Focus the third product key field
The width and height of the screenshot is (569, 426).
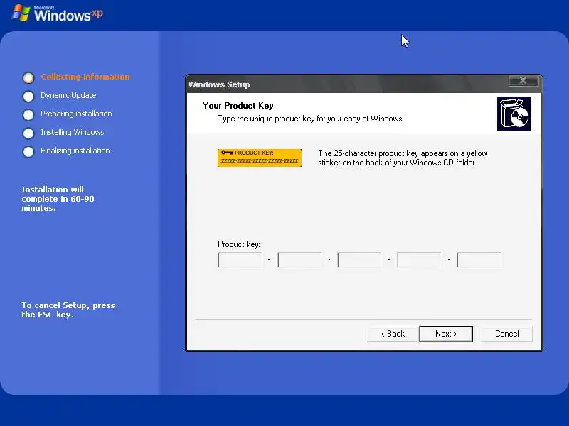click(360, 260)
